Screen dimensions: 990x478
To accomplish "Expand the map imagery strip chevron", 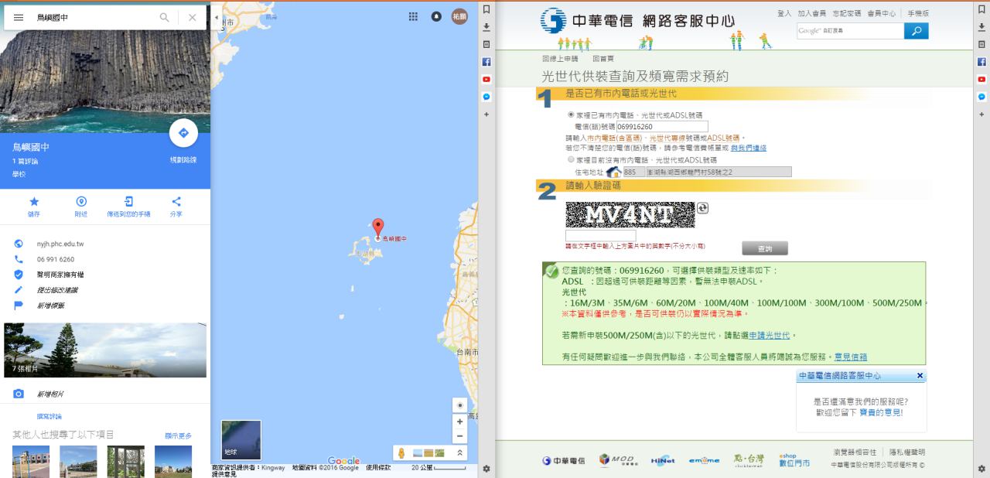I will [460, 453].
